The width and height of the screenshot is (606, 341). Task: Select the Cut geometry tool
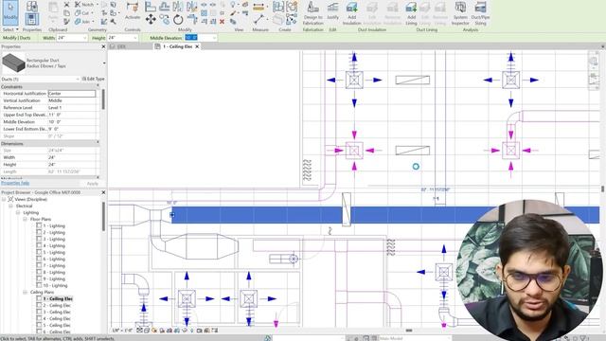tap(82, 12)
